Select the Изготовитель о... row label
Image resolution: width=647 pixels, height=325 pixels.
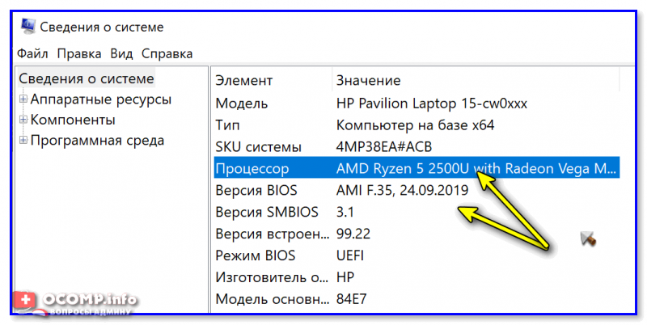pos(272,277)
